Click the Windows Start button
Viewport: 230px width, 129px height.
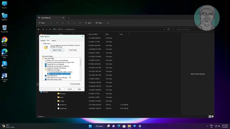point(90,126)
